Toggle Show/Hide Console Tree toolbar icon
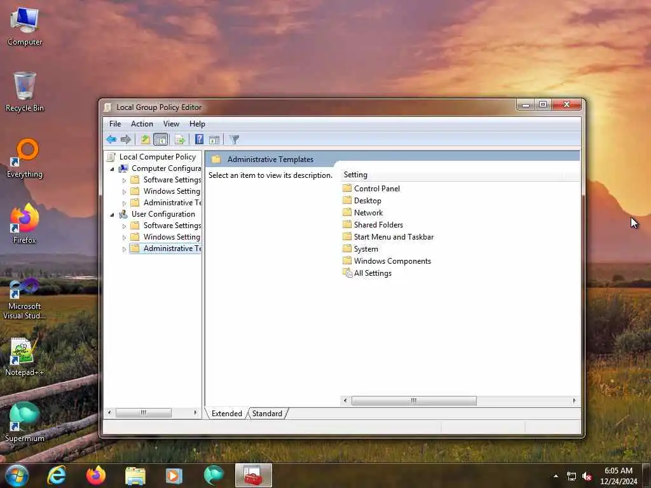 (x=161, y=139)
